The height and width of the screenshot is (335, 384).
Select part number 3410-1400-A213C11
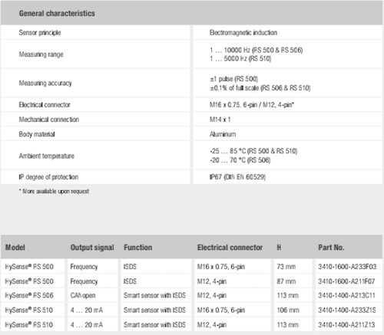tap(346, 295)
